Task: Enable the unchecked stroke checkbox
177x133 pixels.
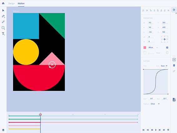Action: pyautogui.click(x=167, y=53)
